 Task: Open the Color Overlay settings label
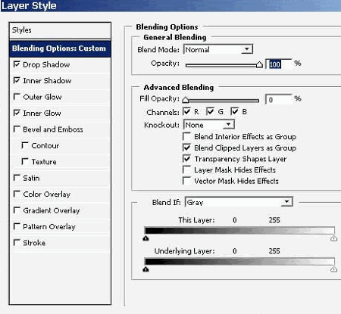pos(47,194)
